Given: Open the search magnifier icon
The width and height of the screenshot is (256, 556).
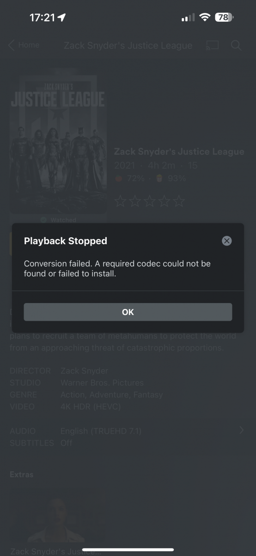Looking at the screenshot, I should pos(236,45).
